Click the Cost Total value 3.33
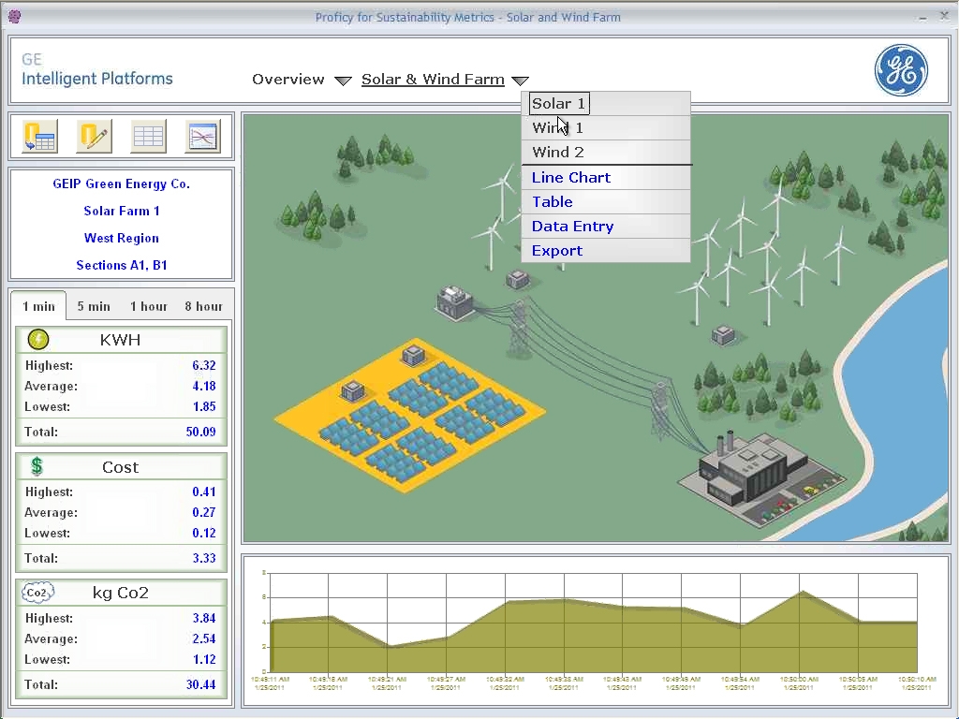 click(x=203, y=558)
